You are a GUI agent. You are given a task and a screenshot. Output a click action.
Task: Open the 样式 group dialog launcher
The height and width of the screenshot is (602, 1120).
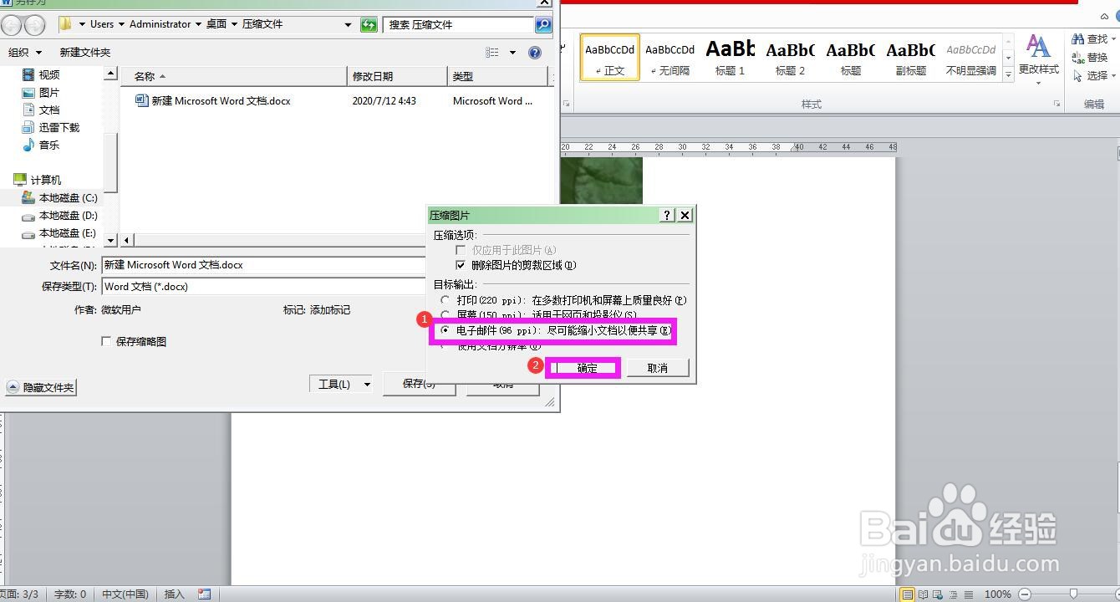(x=1057, y=105)
